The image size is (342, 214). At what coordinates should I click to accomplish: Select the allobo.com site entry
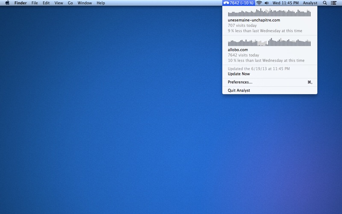[x=270, y=51]
